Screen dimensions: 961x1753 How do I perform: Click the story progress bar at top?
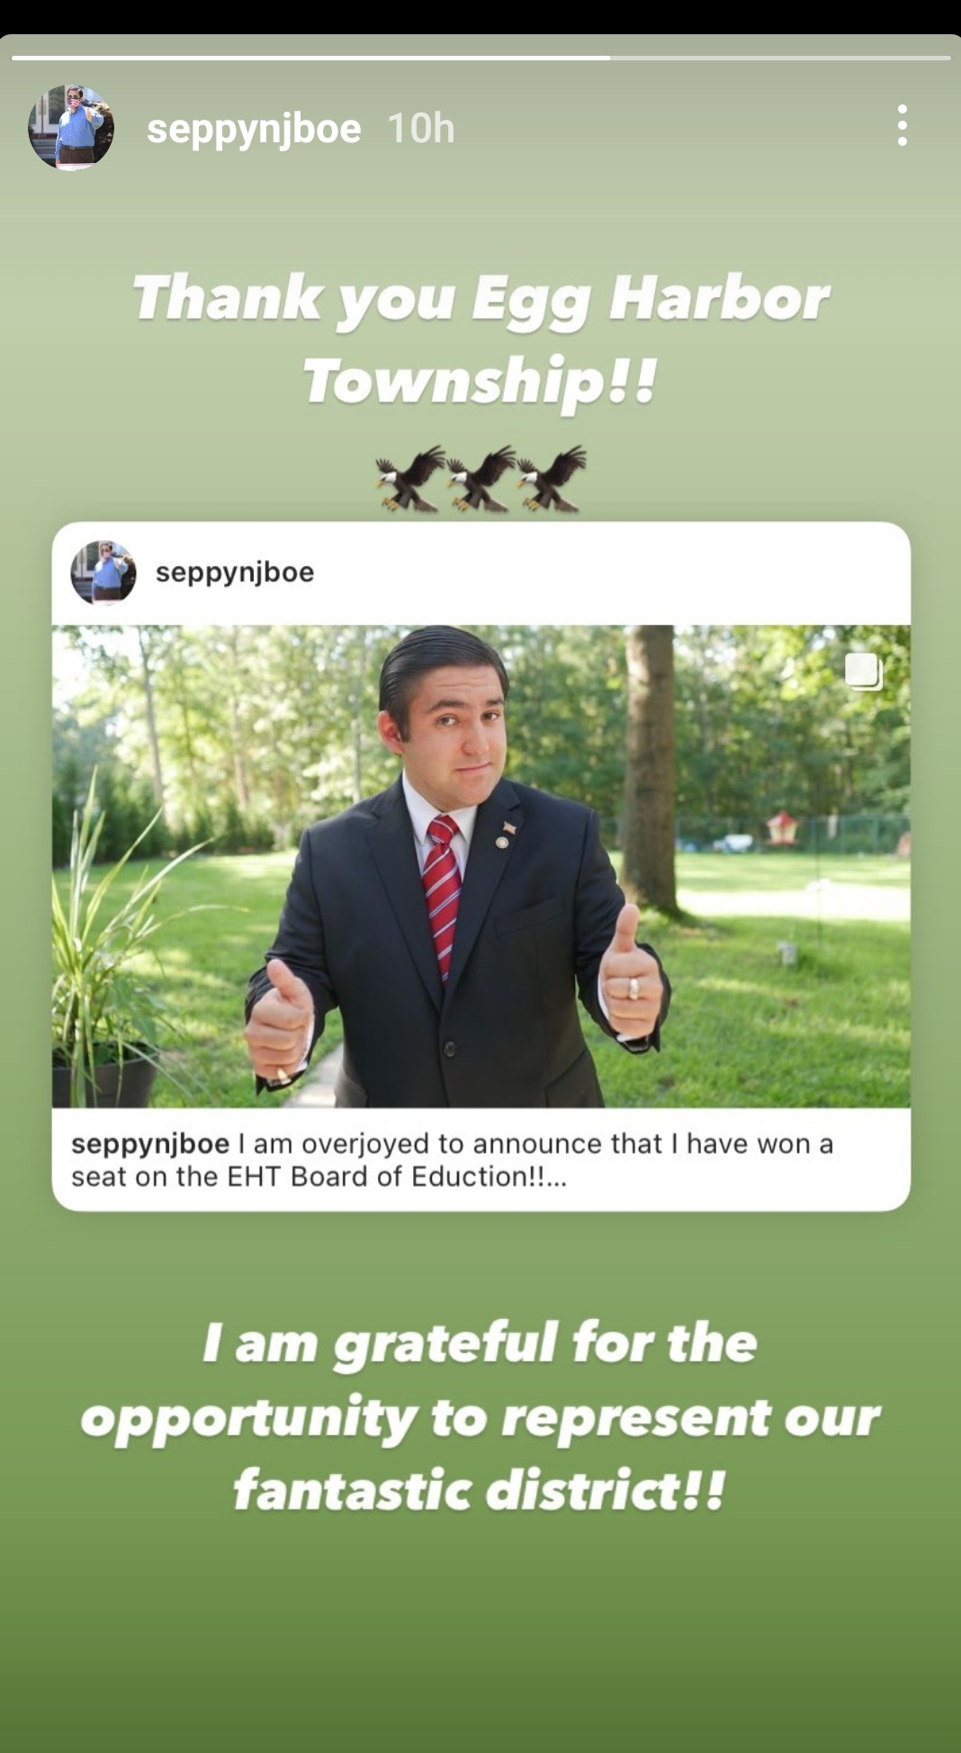tap(480, 58)
